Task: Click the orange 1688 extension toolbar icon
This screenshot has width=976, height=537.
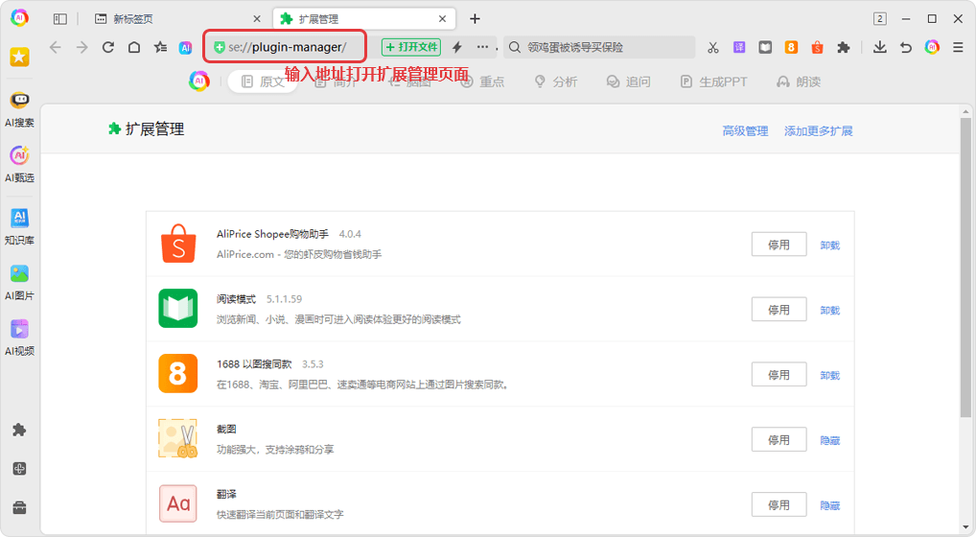Action: tap(791, 47)
